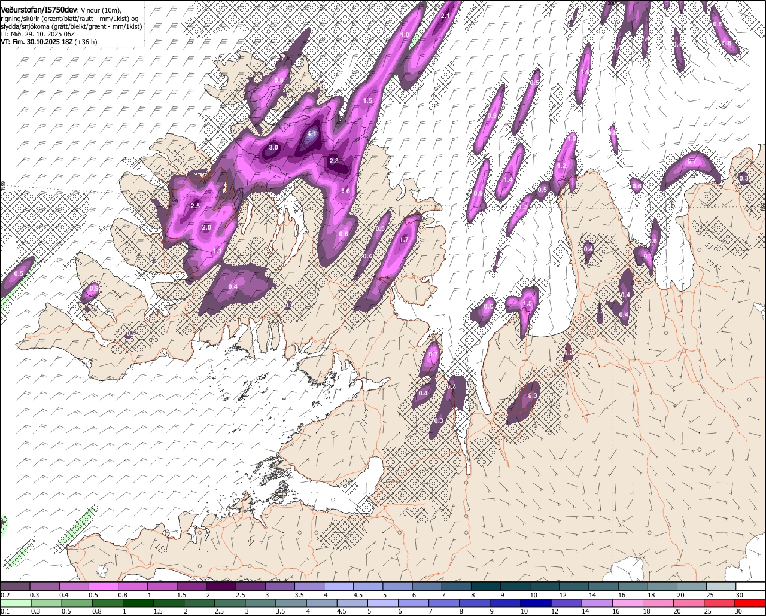Select upper legend swatch starting at 6

427,587
